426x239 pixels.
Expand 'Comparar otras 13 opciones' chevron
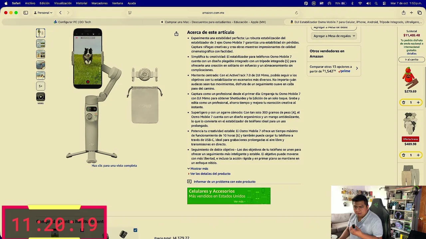[357, 69]
